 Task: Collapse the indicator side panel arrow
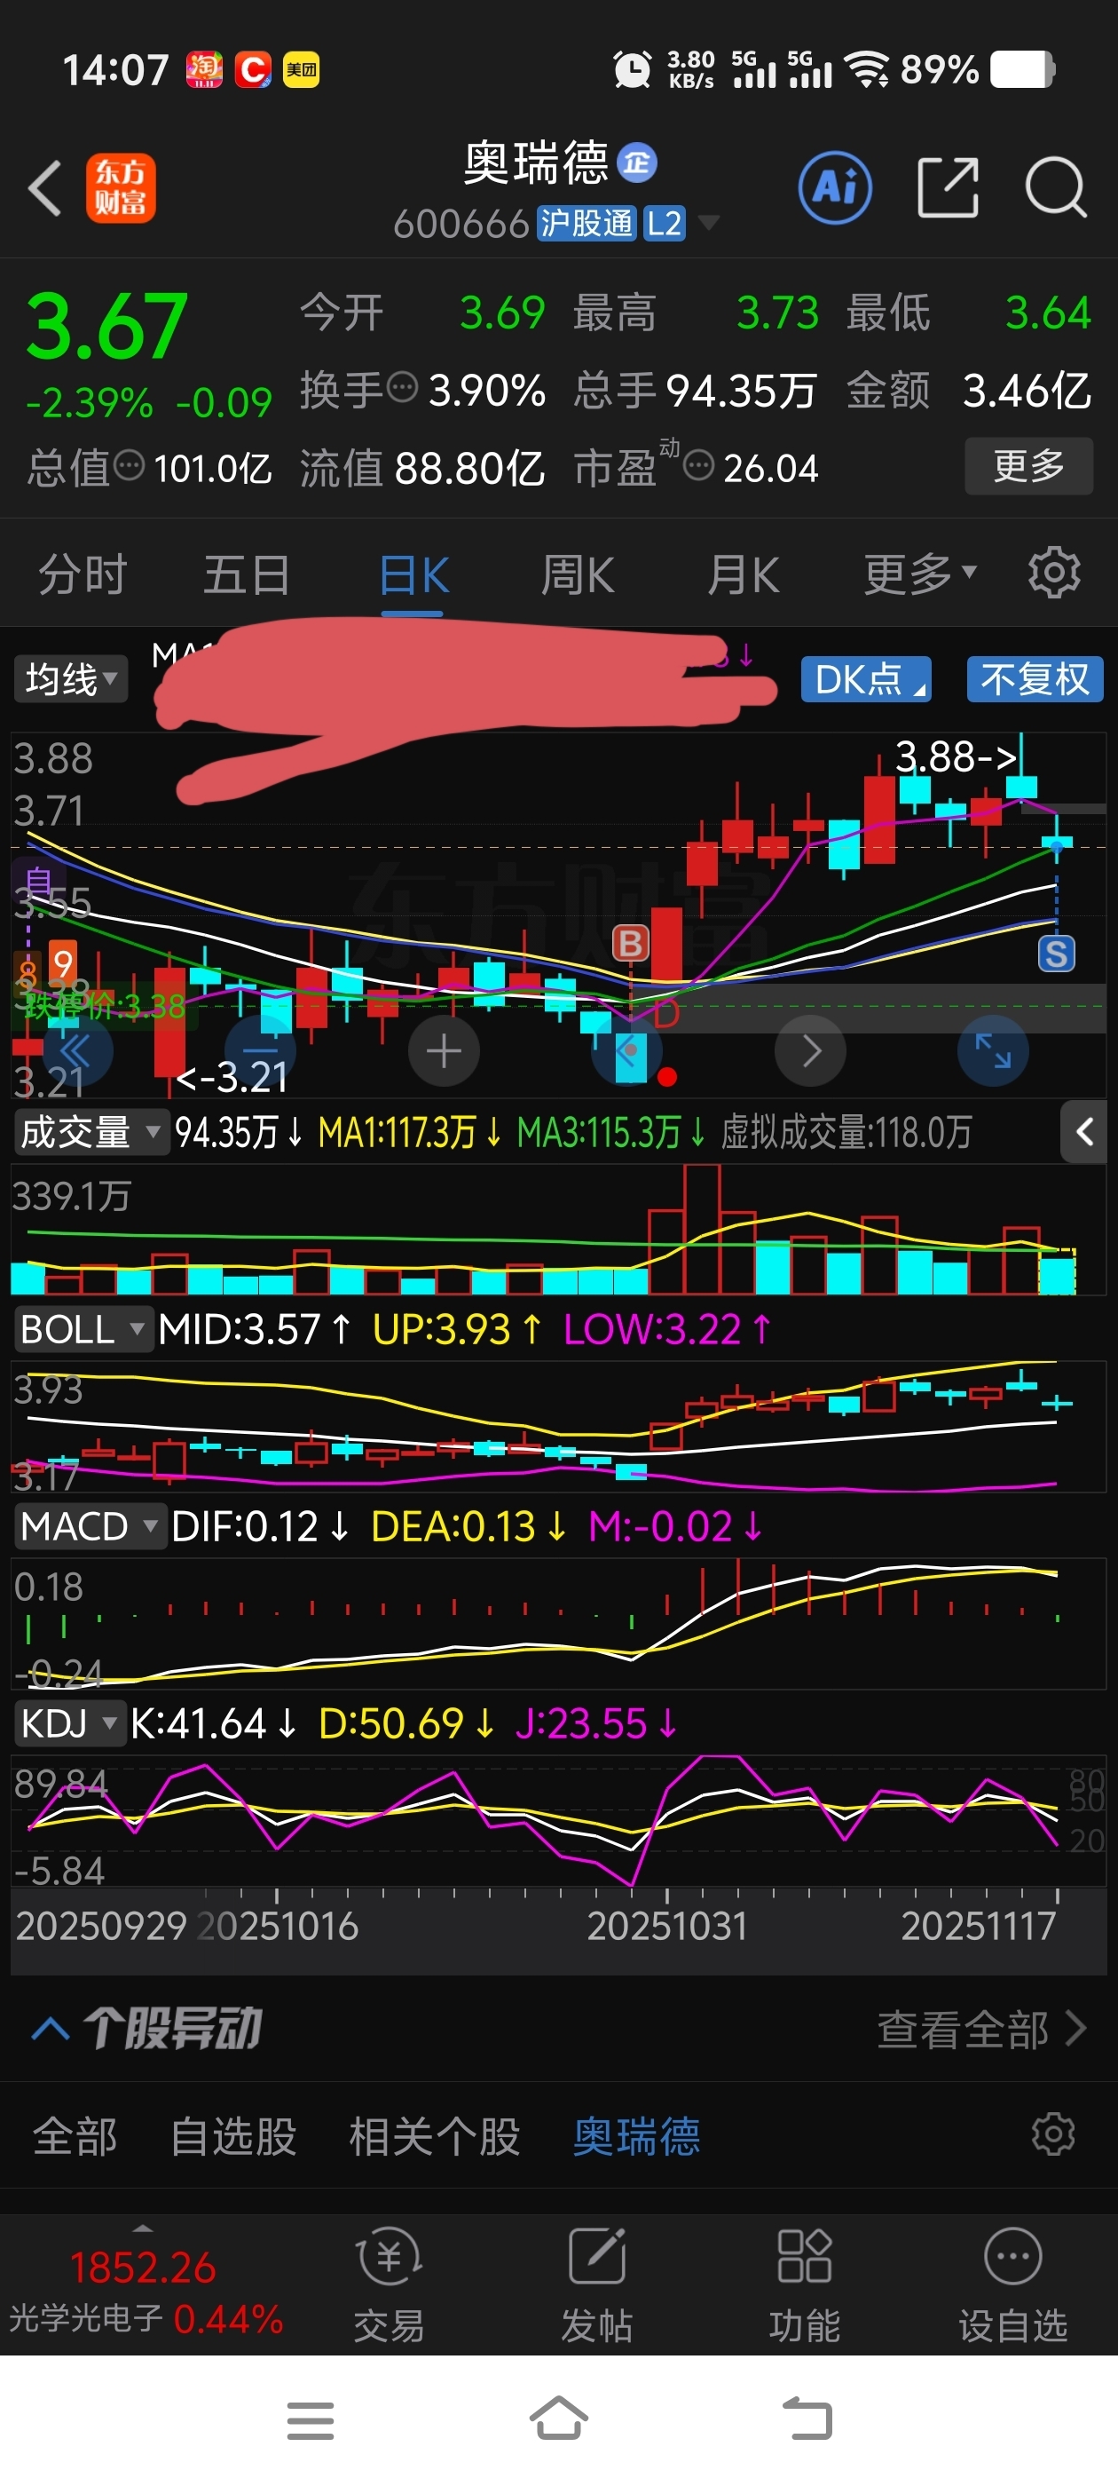click(x=1084, y=1132)
